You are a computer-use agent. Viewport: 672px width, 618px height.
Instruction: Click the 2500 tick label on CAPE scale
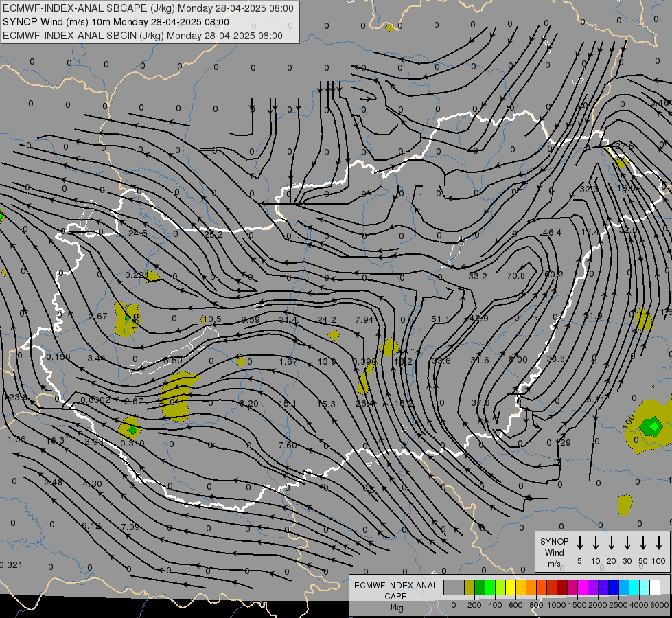[x=618, y=605]
